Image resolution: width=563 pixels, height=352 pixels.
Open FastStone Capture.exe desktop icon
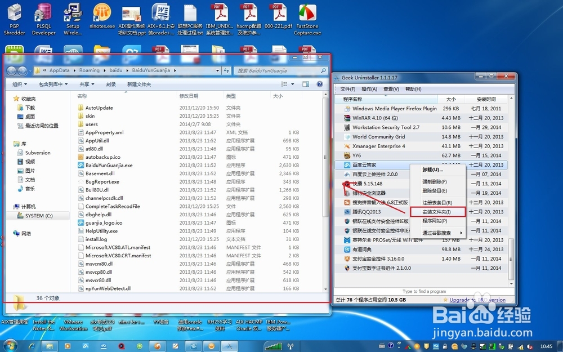(307, 19)
